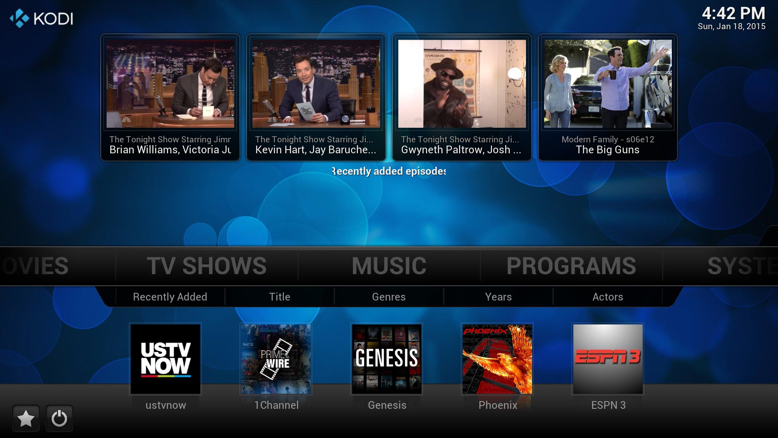The image size is (778, 438).
Task: Select the Years sort option
Action: [498, 296]
